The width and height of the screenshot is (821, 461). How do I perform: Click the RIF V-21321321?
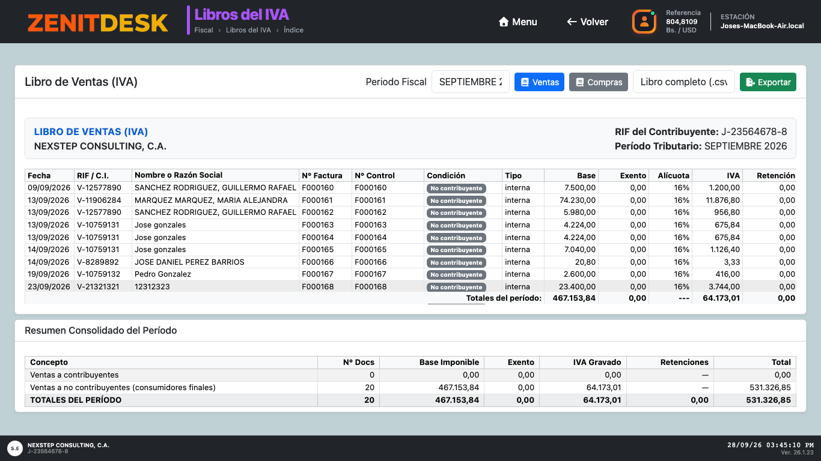pyautogui.click(x=98, y=287)
